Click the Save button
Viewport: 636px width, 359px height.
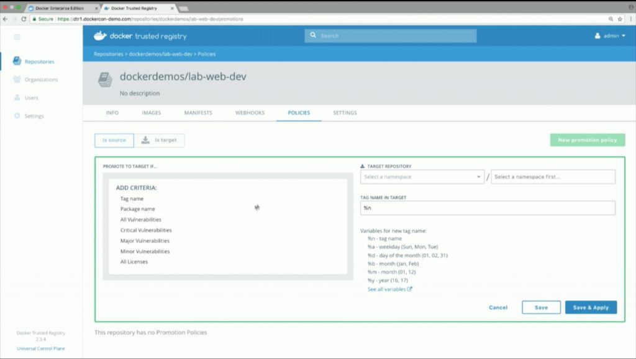click(x=541, y=307)
